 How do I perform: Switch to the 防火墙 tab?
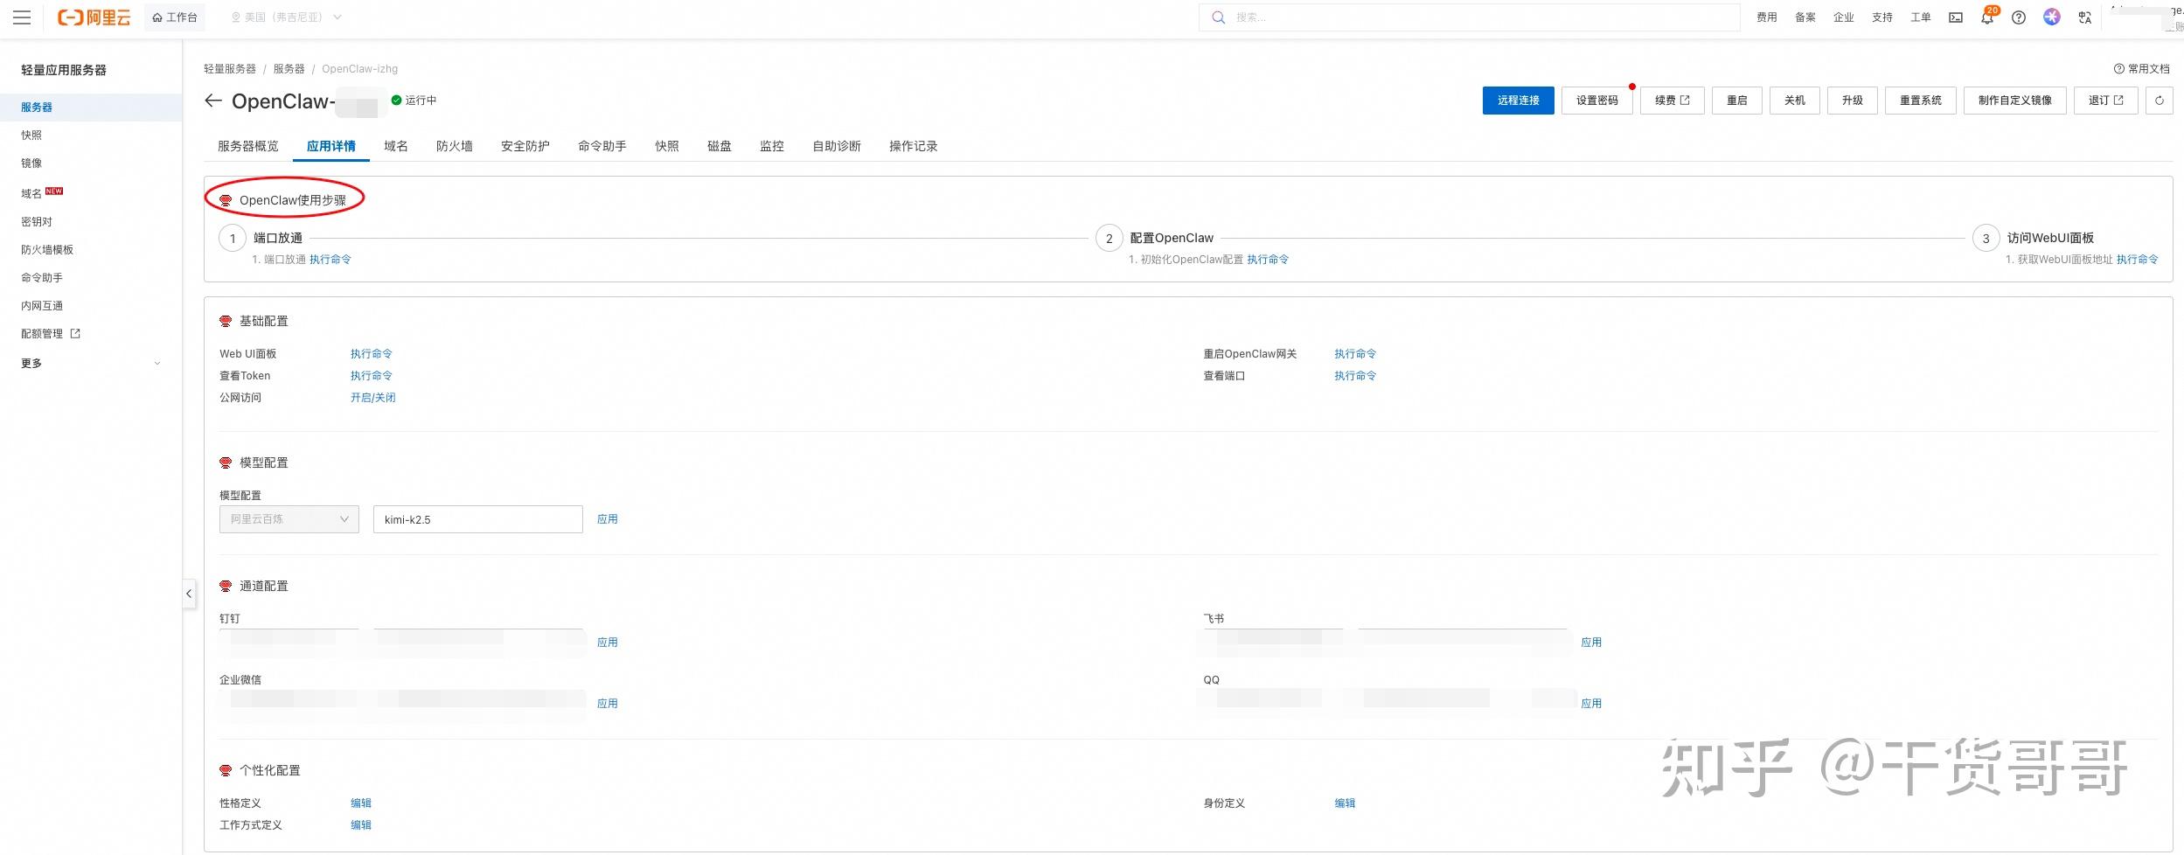tap(455, 146)
